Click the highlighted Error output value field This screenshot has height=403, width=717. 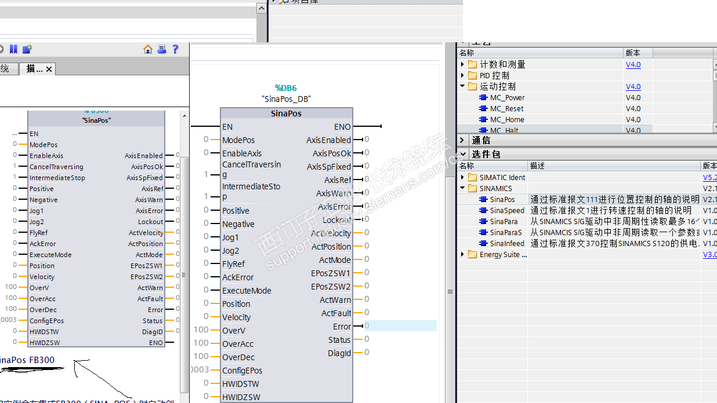point(400,326)
